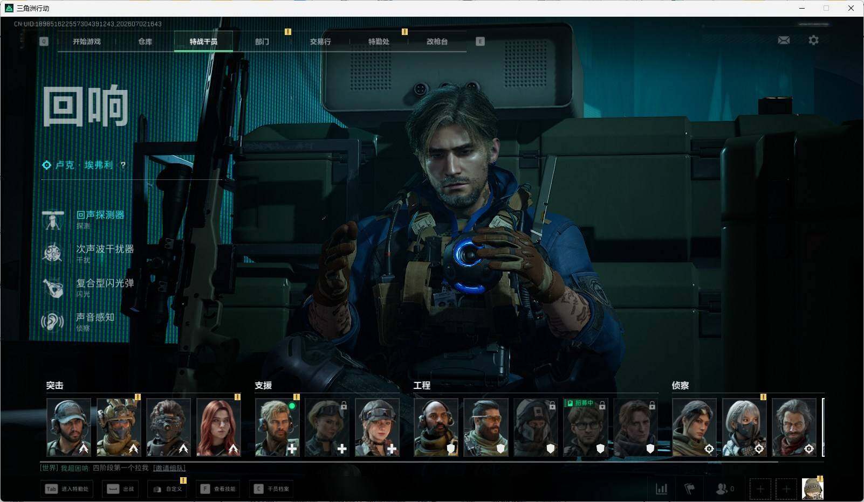Viewport: 864px width, 502px height.
Task: Show info via the question mark beside 卢克·埃弗利
Action: tap(123, 165)
